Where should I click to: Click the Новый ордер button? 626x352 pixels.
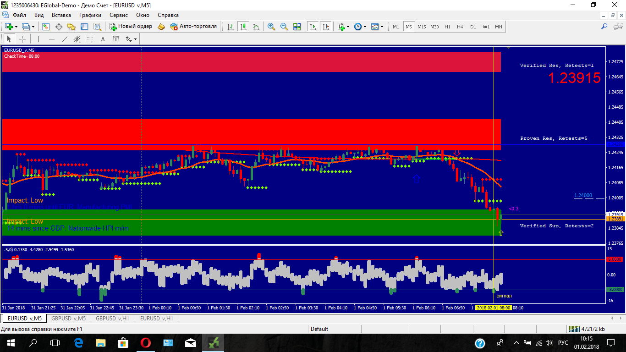[x=131, y=27]
